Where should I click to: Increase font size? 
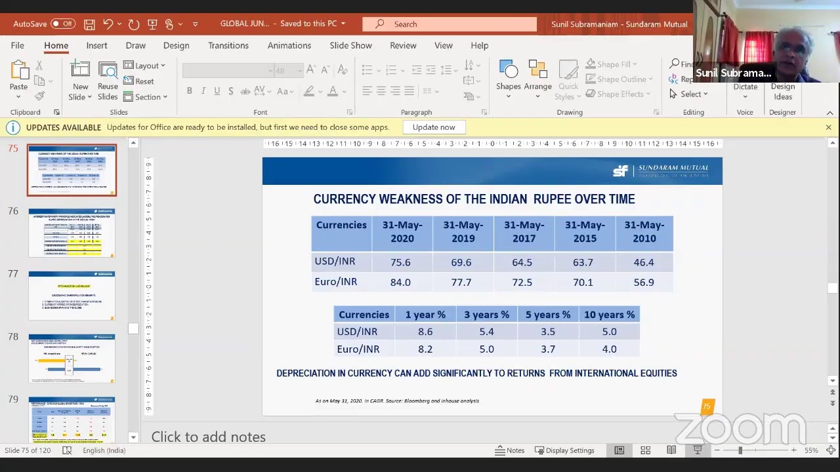[312, 70]
